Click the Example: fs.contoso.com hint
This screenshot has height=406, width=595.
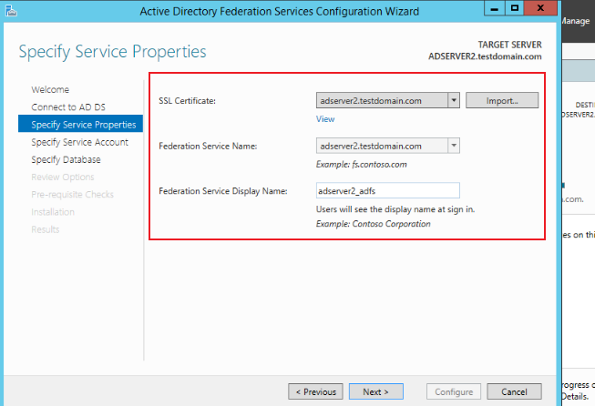361,165
